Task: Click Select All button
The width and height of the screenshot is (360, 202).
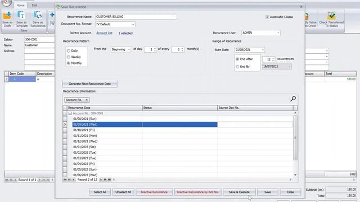Action: pyautogui.click(x=100, y=192)
